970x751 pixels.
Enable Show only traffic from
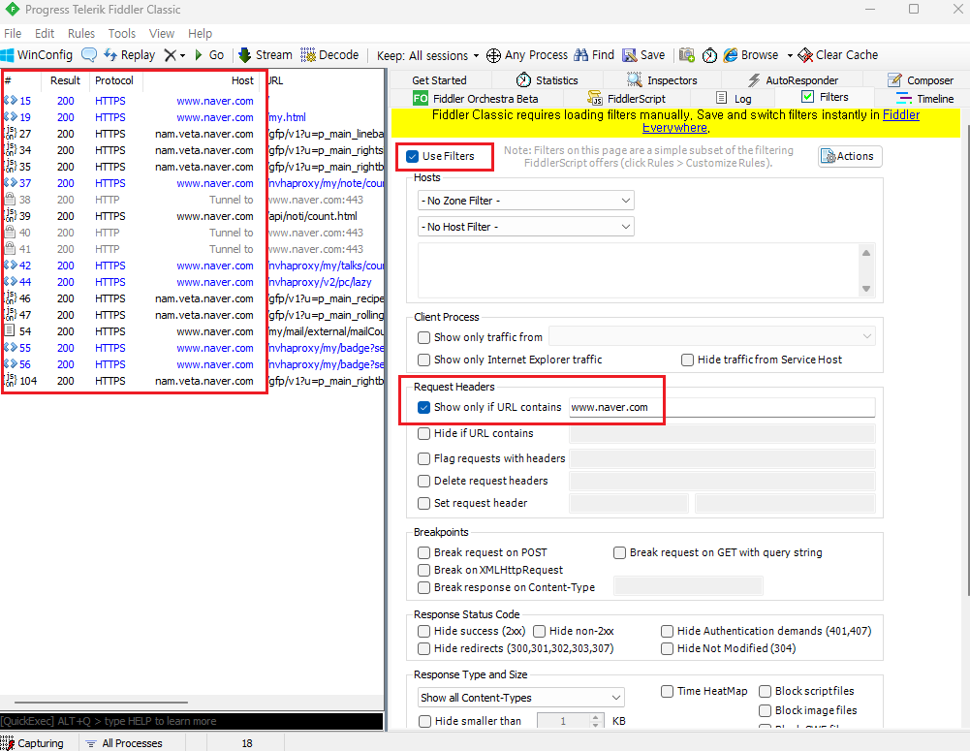click(x=423, y=337)
